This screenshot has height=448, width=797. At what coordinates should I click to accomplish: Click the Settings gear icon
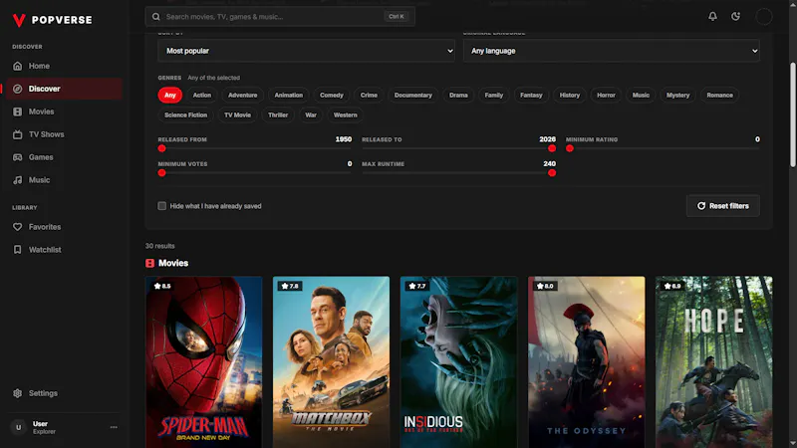click(x=17, y=393)
